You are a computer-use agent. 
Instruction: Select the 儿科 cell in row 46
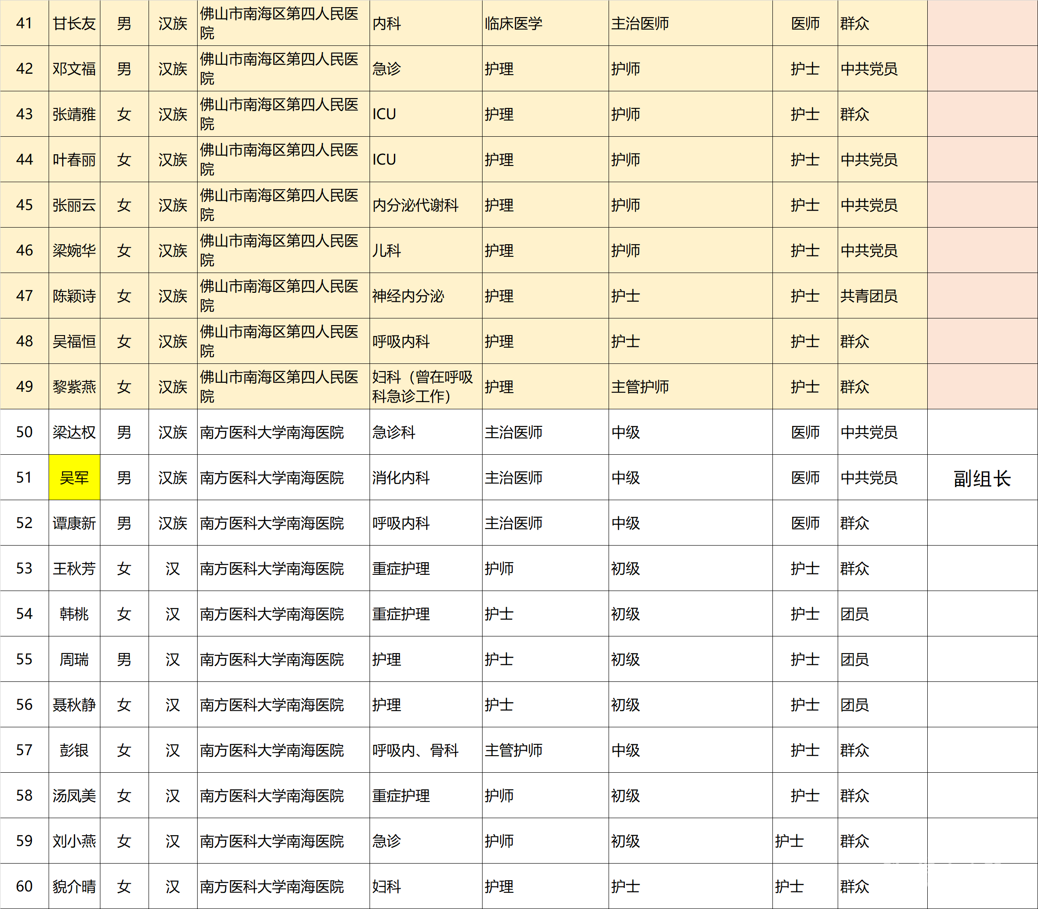coord(426,251)
